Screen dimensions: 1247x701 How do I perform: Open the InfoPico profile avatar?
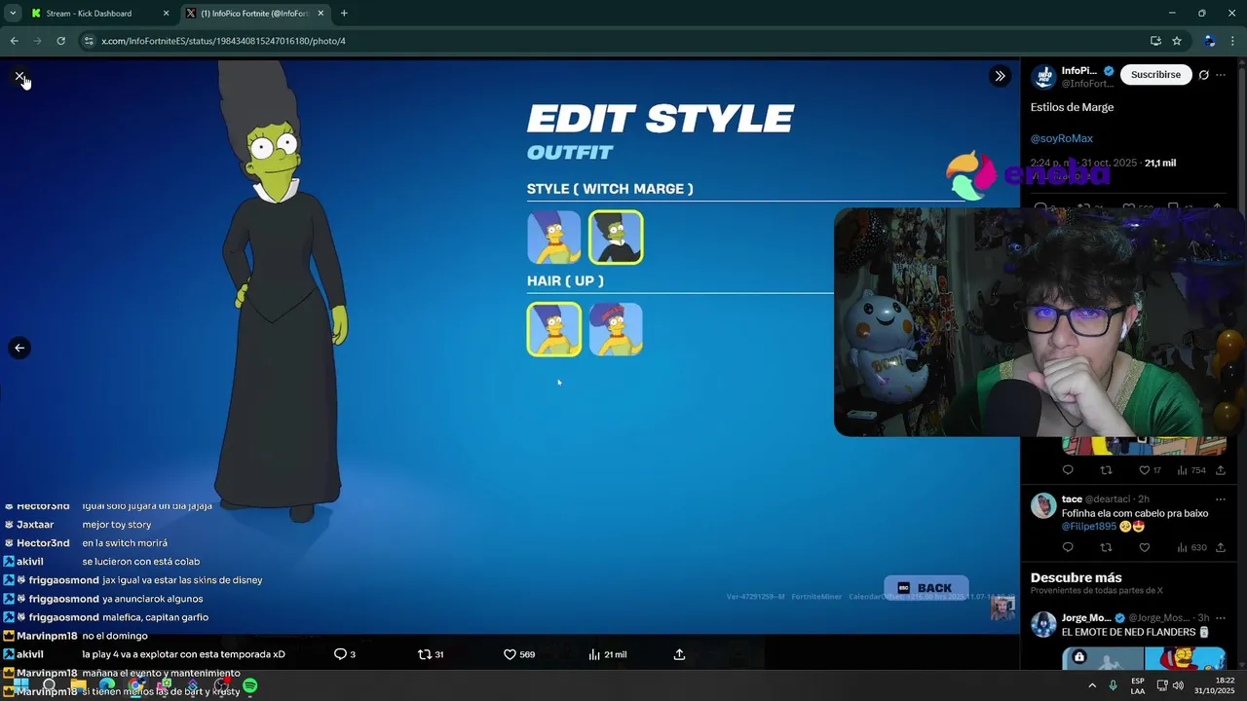pyautogui.click(x=1043, y=76)
